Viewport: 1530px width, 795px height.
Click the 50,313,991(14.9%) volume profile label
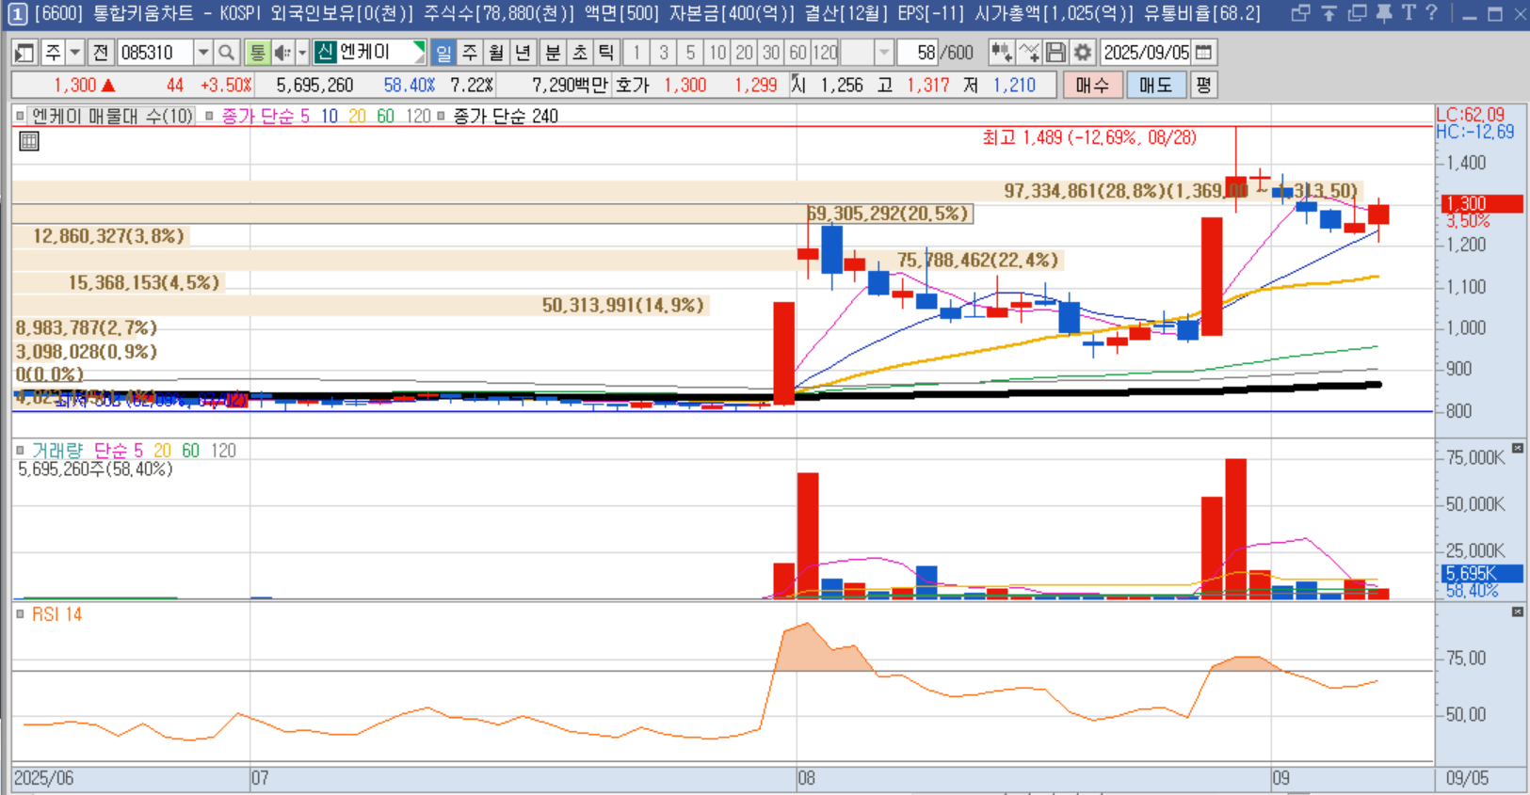(623, 305)
